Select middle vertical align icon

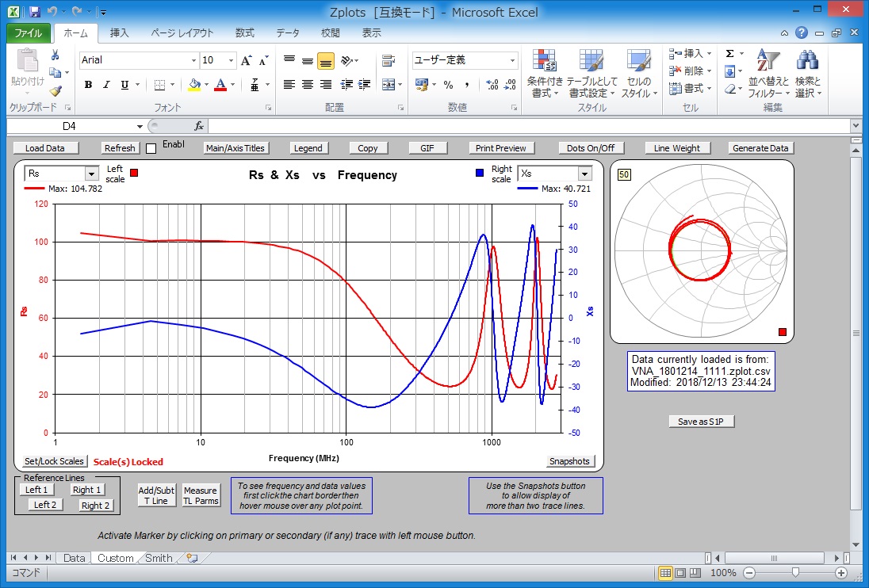(x=308, y=60)
